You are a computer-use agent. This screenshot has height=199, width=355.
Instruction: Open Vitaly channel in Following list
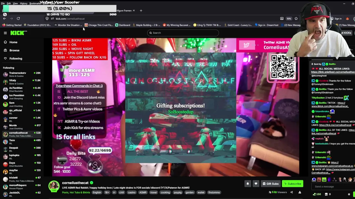click(22, 82)
